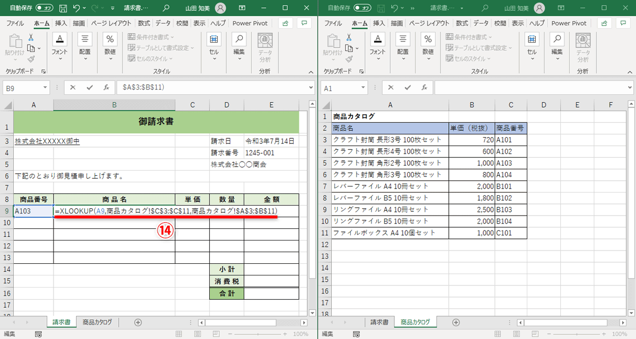Open Name Box dropdown arrow beside A1
Viewport: 636px width, 339px height.
tap(364, 88)
